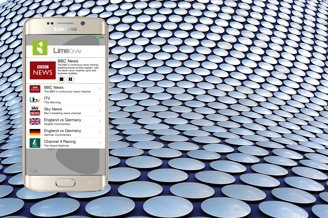328x218 pixels.
Task: Click the large BBC News thumbnail
Action: (43, 70)
